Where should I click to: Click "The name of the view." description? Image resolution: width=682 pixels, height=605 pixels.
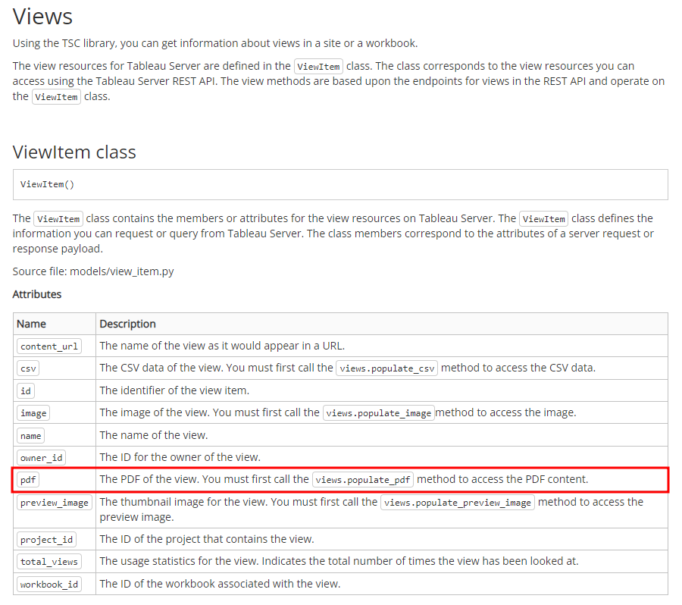154,435
